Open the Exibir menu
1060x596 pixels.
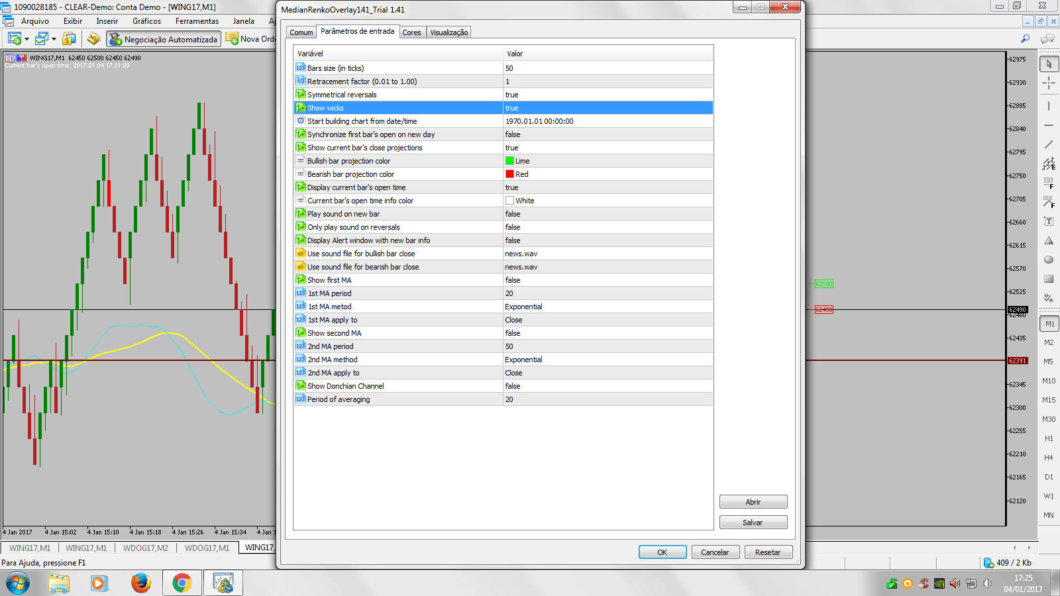[73, 21]
